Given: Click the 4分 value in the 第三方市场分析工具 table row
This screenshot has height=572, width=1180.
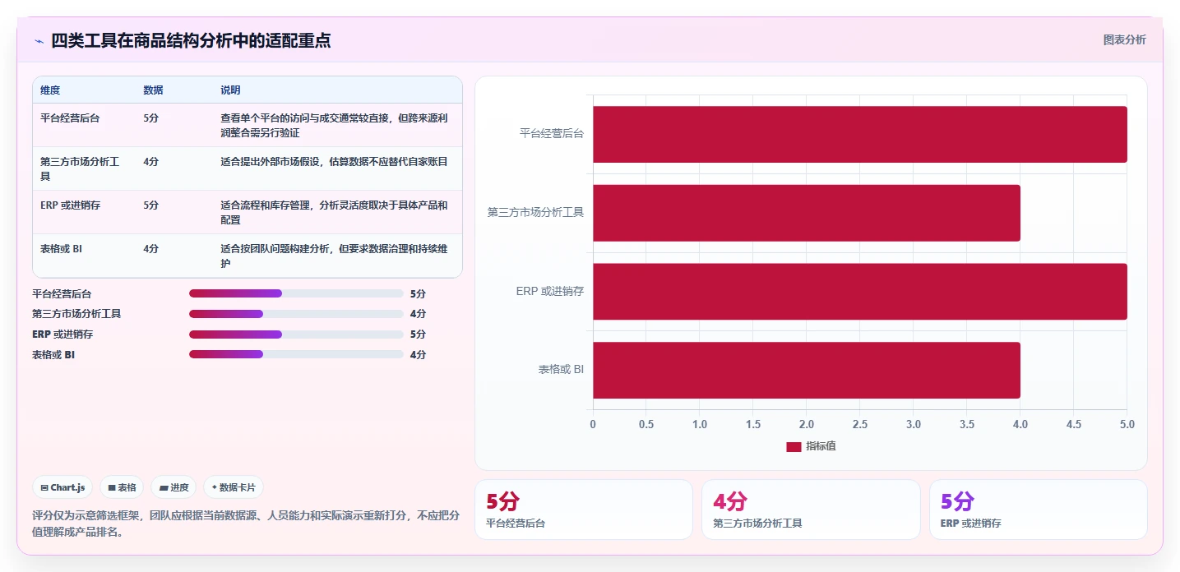Looking at the screenshot, I should tap(150, 162).
